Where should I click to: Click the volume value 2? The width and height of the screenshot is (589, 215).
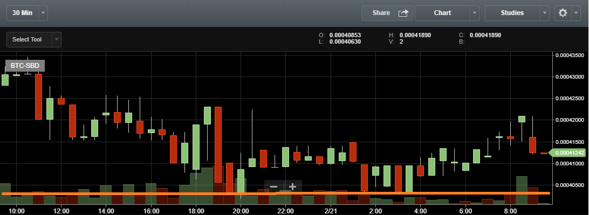click(401, 41)
